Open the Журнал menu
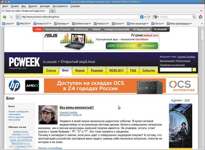The width and height of the screenshot is (205, 150). click(33, 6)
